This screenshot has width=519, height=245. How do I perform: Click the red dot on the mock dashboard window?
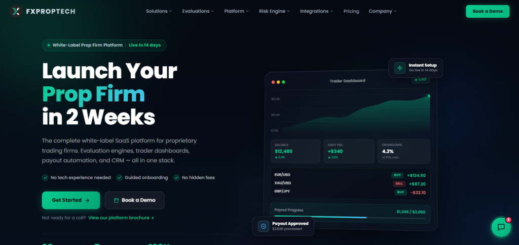pos(273,82)
